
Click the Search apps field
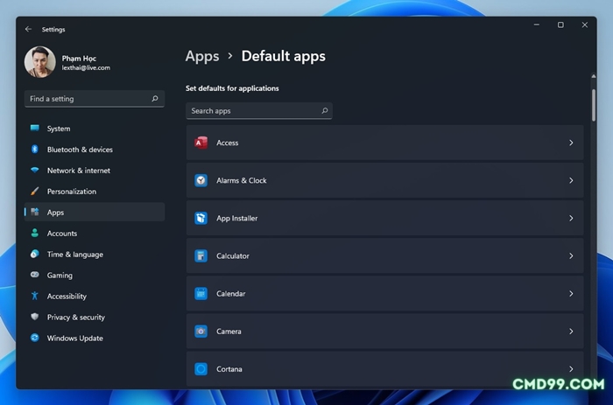pos(259,111)
